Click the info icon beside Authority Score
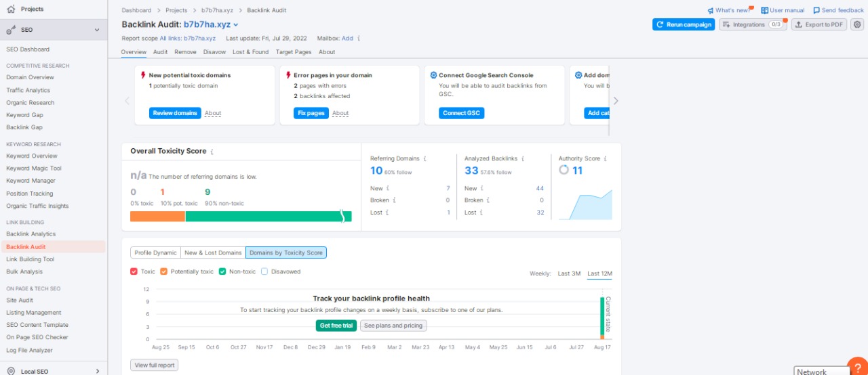 605,158
